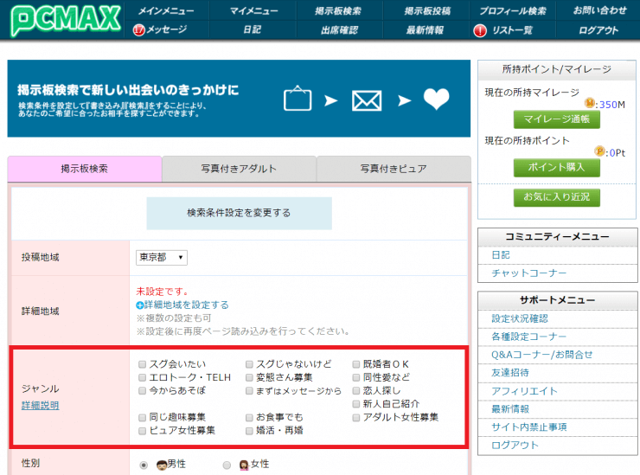The height and width of the screenshot is (475, 640).
Task: Click 検索条件設定を変更する box
Action: click(x=239, y=213)
